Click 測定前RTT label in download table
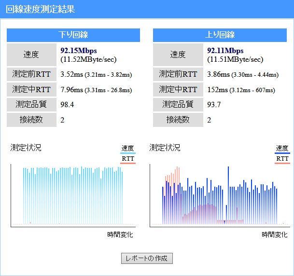This screenshot has height=276, width=294. (x=31, y=74)
